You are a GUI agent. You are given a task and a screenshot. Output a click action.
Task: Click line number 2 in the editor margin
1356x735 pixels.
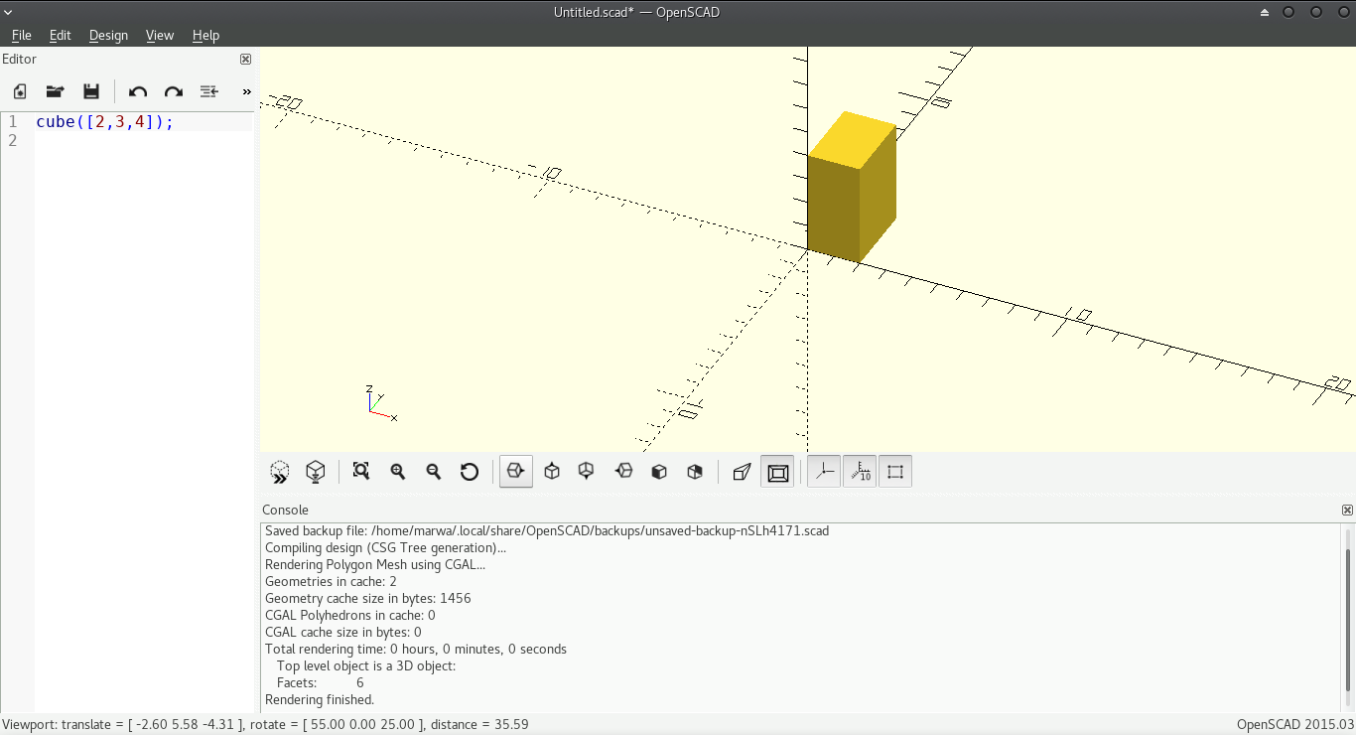pyautogui.click(x=13, y=141)
